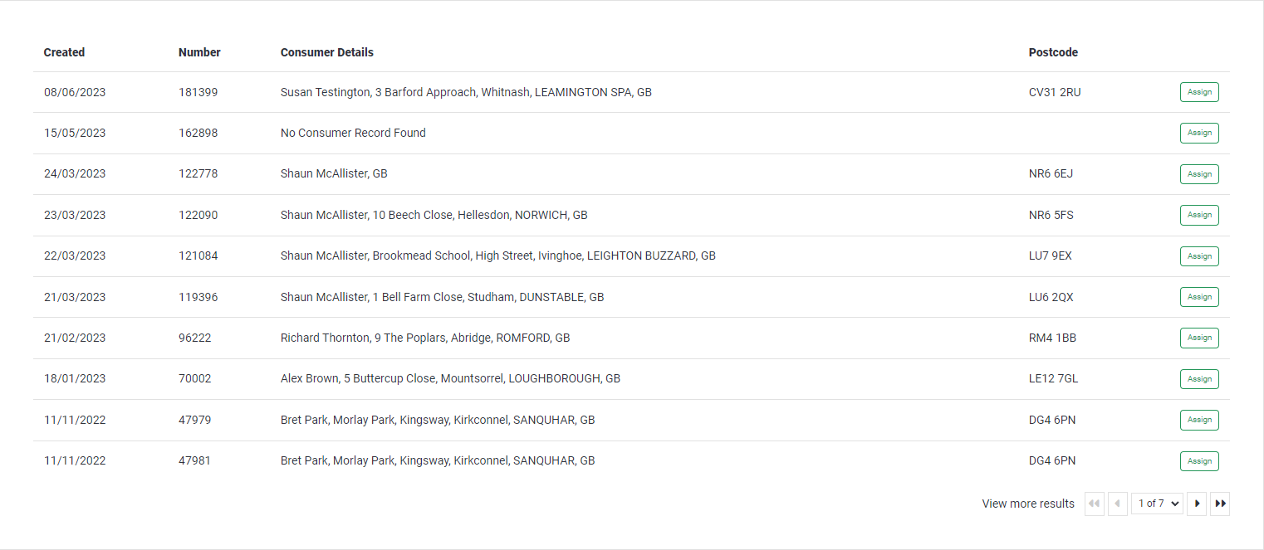Assign record 122778 for Shaun McAllister
1264x550 pixels.
1199,174
